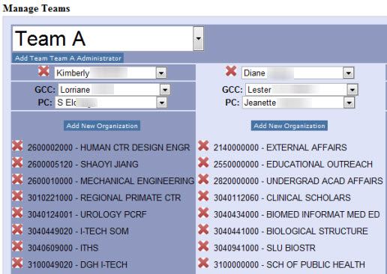Open the GCC dropdown showing Lorriane
This screenshot has width=387, height=274.
165,90
